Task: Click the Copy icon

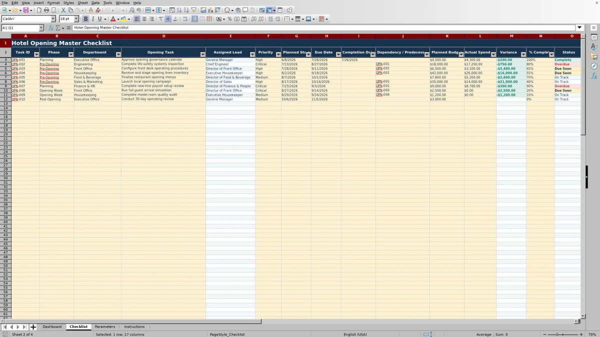Action: pos(70,10)
